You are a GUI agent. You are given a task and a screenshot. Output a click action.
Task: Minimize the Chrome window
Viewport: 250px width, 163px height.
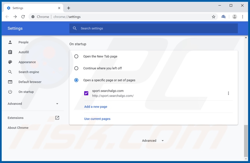coord(220,5)
